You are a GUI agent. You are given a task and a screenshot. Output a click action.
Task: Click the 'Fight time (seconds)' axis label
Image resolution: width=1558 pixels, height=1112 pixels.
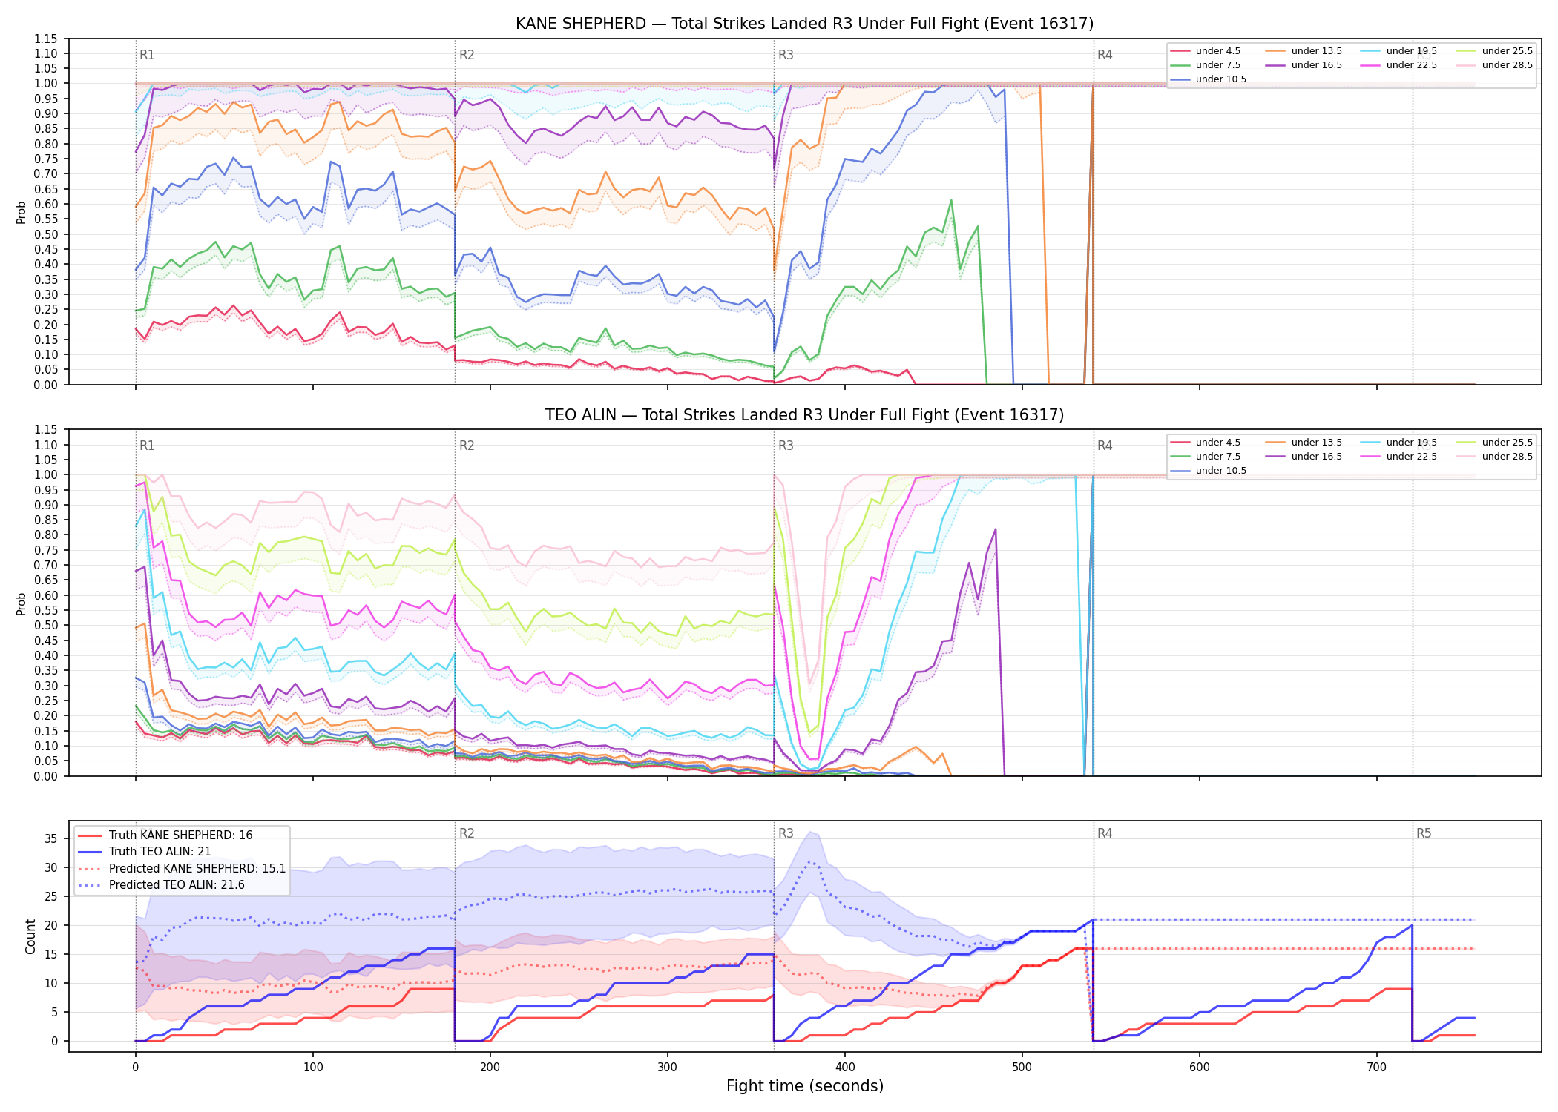pos(804,1087)
